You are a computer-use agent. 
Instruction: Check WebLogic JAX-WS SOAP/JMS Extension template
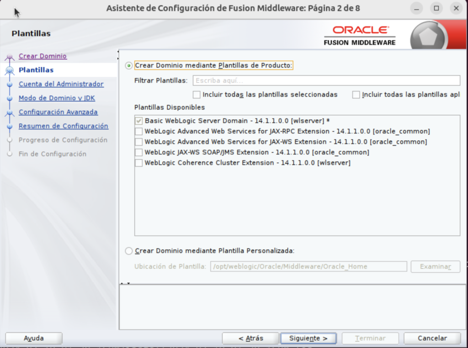pos(138,152)
